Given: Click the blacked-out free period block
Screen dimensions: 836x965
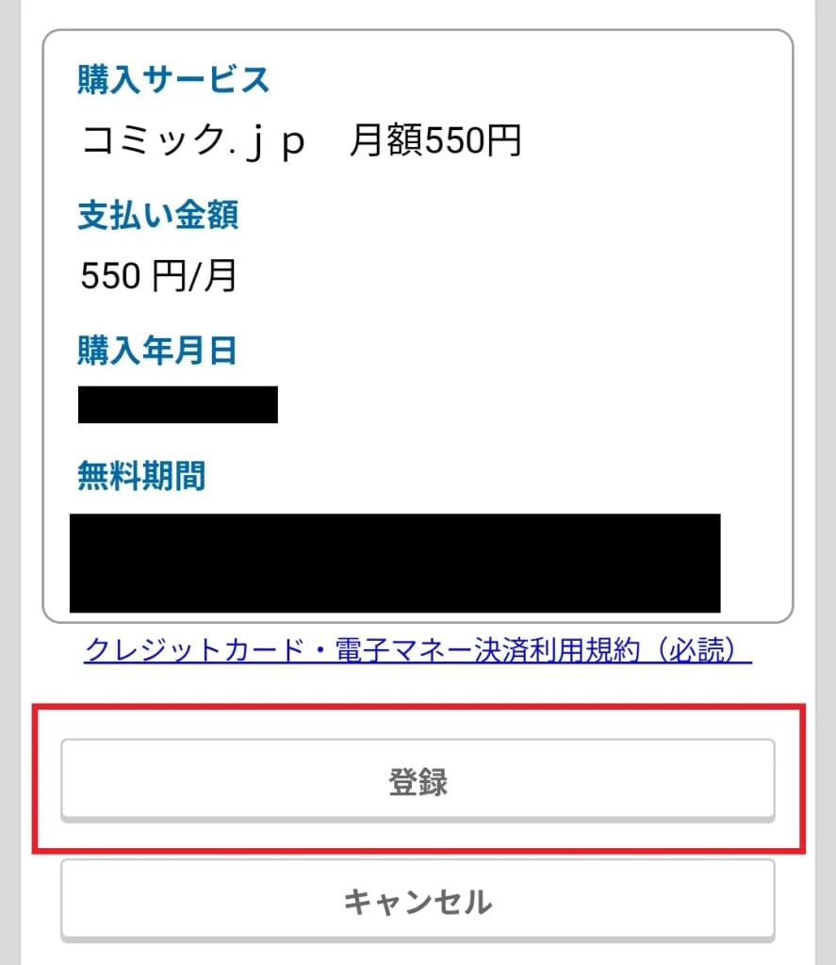Looking at the screenshot, I should (395, 564).
